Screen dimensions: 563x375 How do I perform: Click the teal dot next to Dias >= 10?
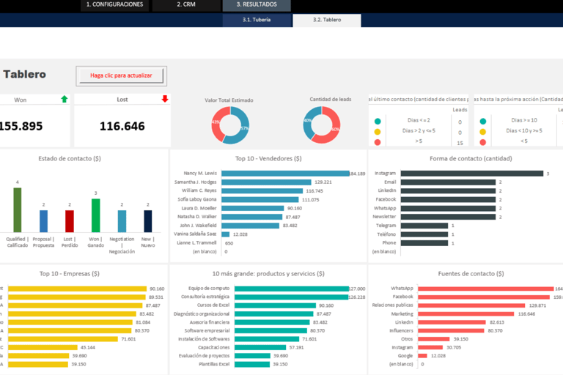click(483, 122)
